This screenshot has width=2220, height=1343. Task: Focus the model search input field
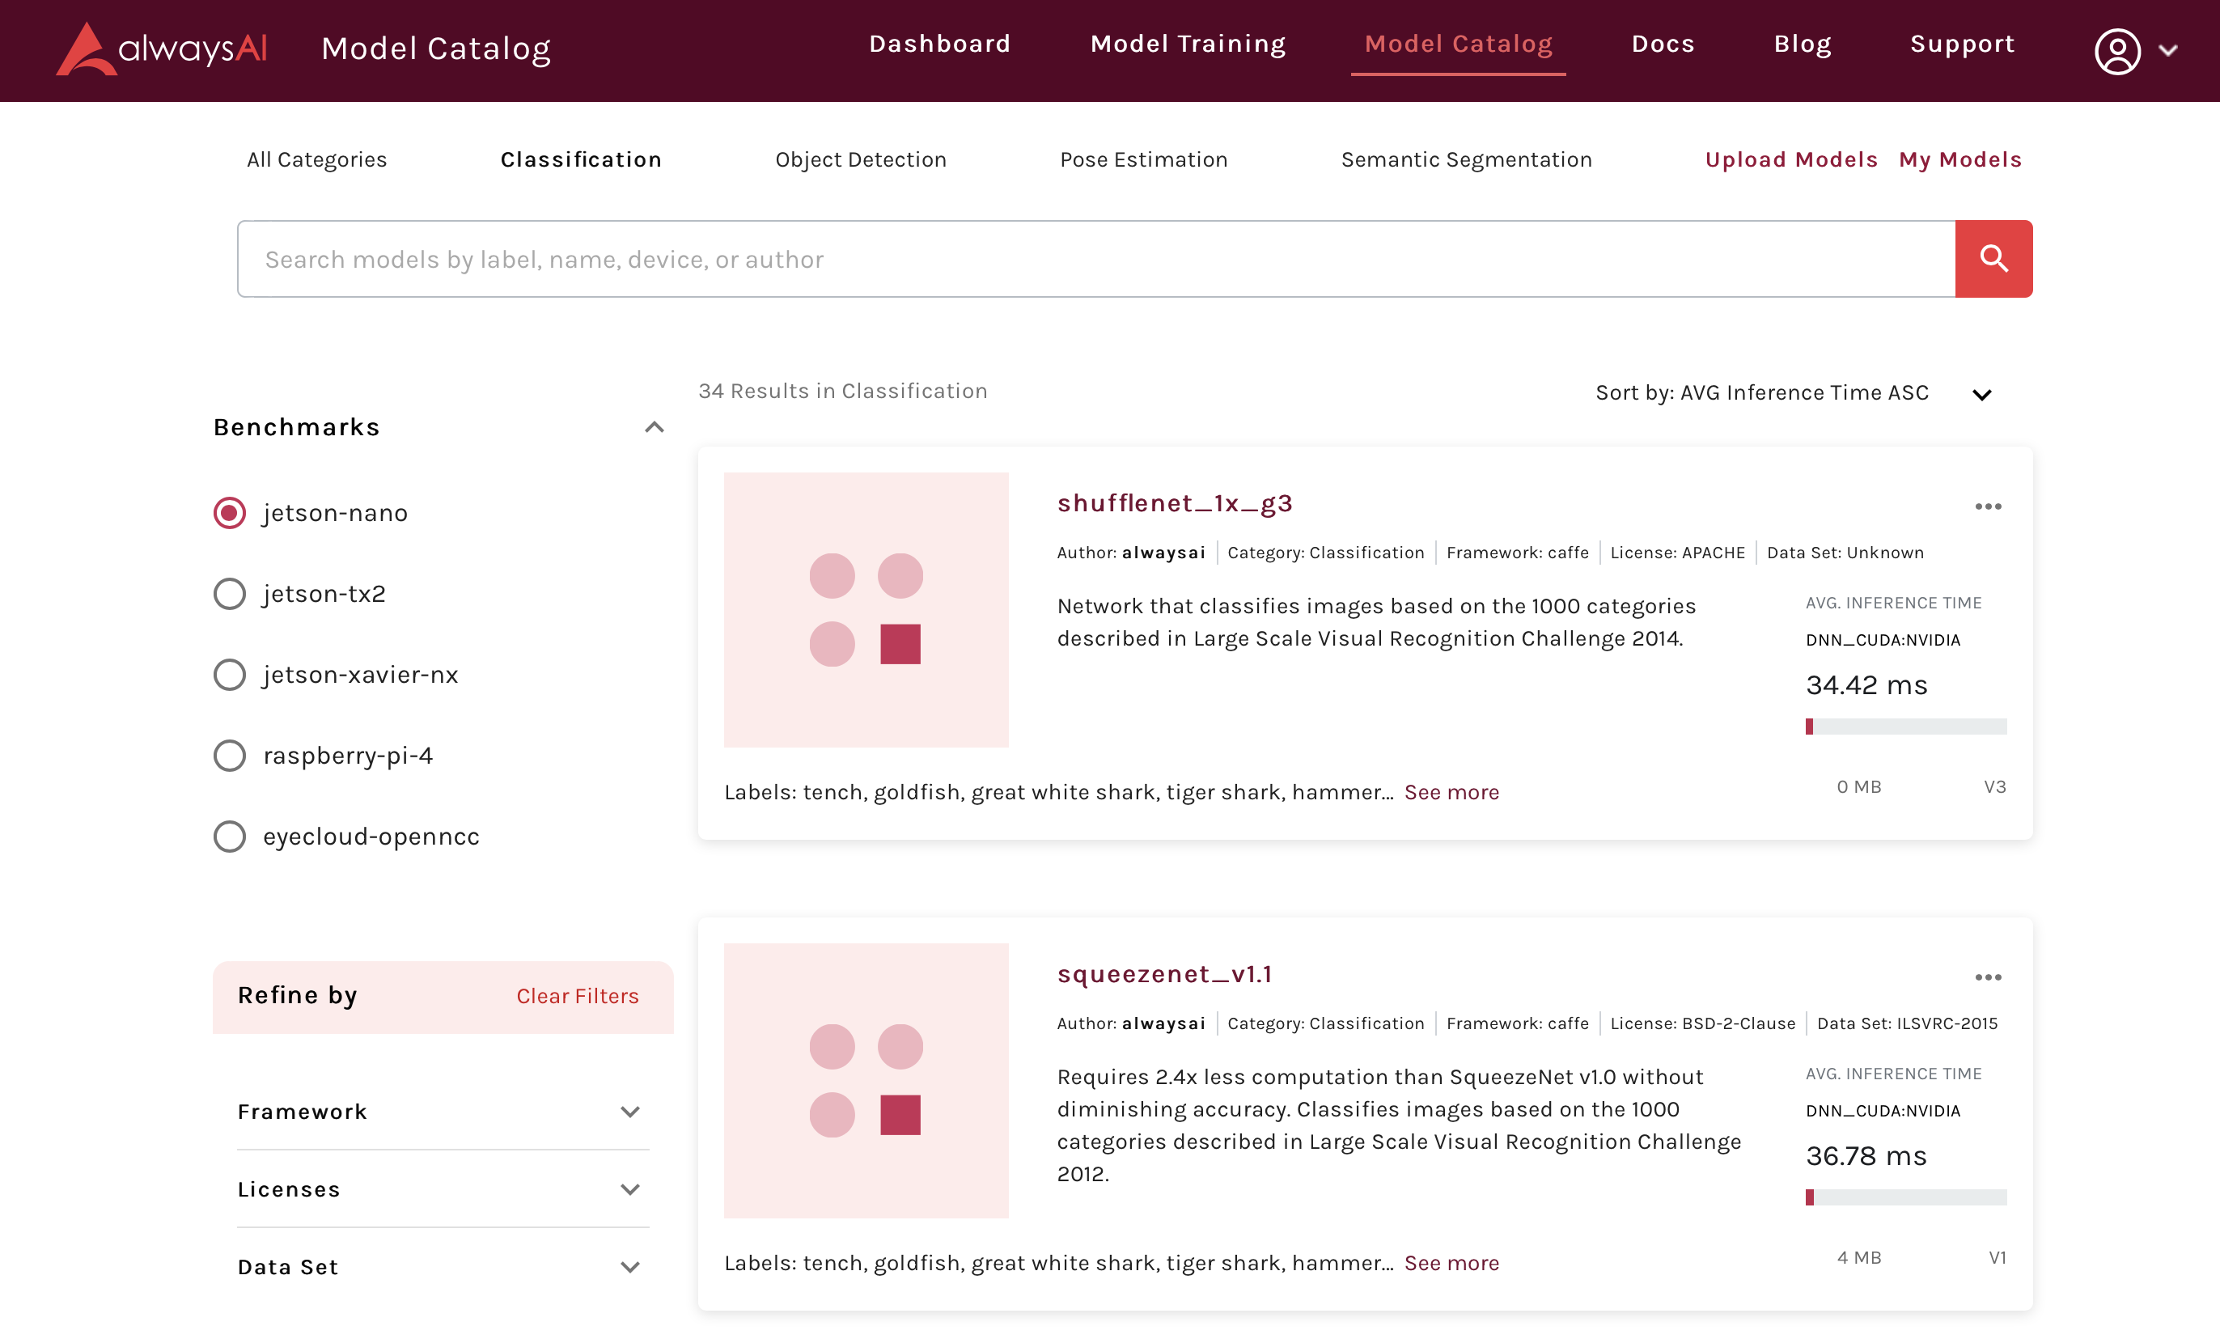coord(1095,259)
